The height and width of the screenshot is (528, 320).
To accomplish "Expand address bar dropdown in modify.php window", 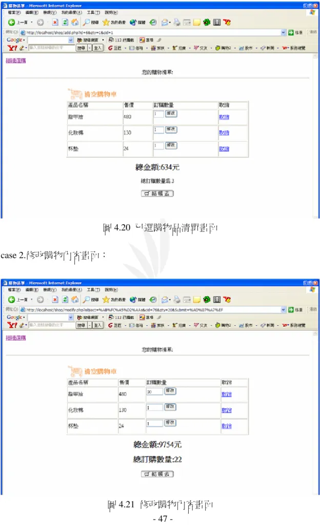I will (x=283, y=309).
